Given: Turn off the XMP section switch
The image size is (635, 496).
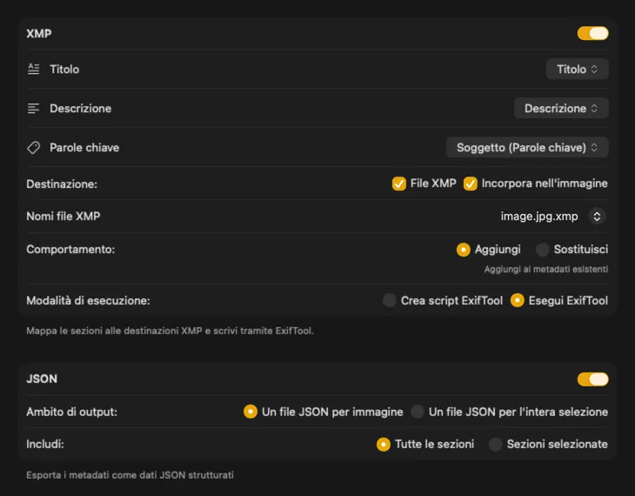Looking at the screenshot, I should 593,33.
